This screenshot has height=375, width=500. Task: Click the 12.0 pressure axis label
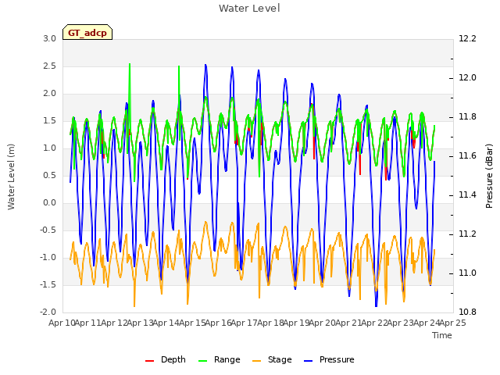click(x=467, y=78)
